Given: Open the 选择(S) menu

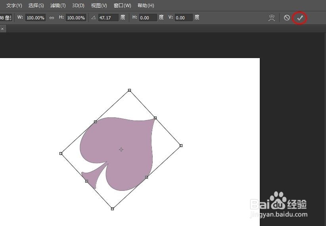Looking at the screenshot, I should point(36,6).
